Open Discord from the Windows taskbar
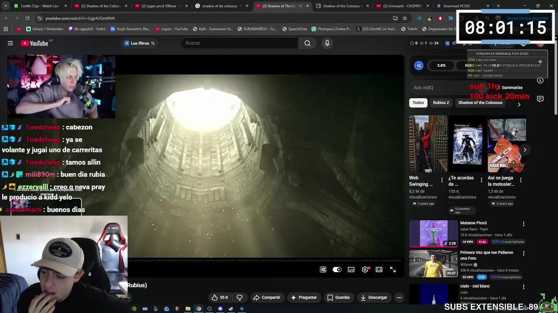The width and height of the screenshot is (558, 313). pyautogui.click(x=220, y=309)
